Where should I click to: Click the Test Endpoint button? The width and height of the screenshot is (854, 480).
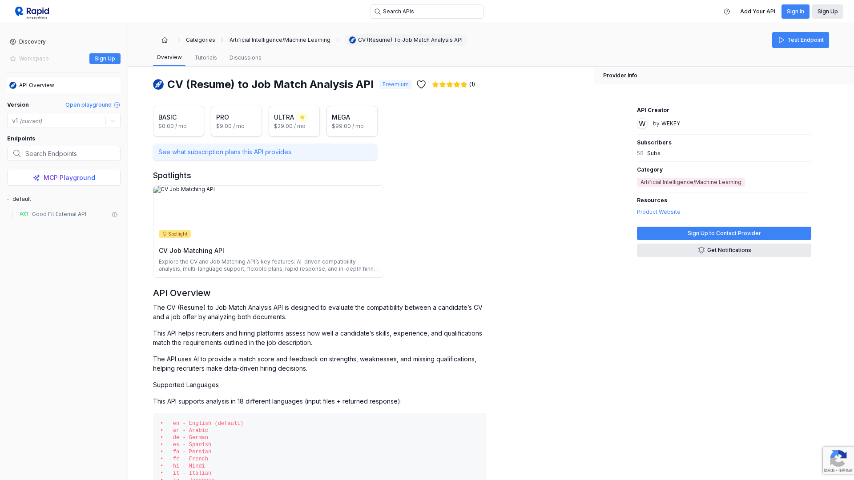click(800, 40)
